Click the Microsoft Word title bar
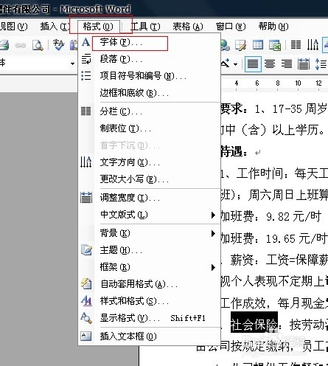This screenshot has height=366, width=328. [164, 9]
